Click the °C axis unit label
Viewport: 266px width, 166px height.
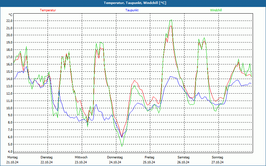point(10,15)
